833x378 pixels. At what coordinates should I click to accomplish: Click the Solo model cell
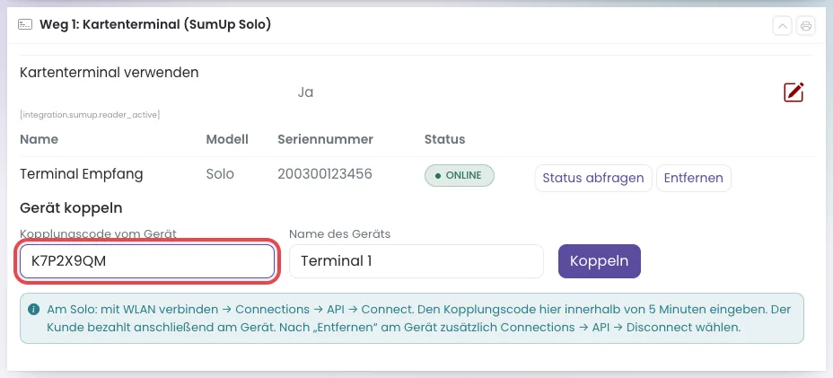(x=220, y=174)
